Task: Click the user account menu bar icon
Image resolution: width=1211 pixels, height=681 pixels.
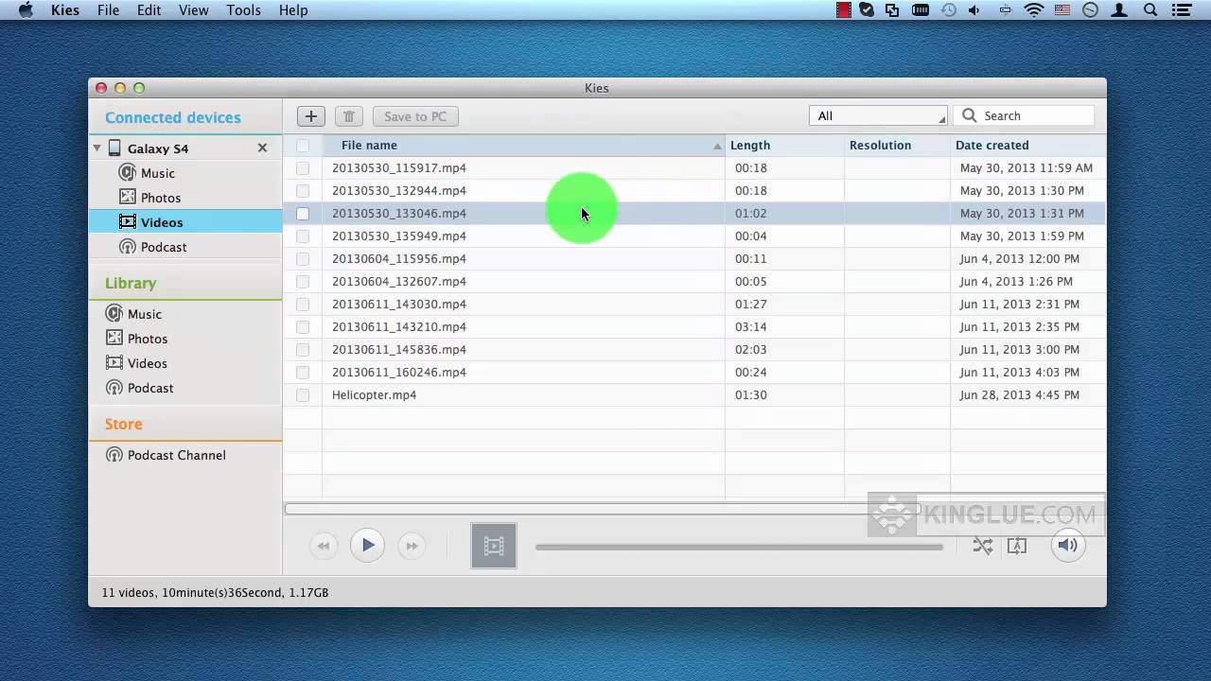Action: (x=1120, y=10)
